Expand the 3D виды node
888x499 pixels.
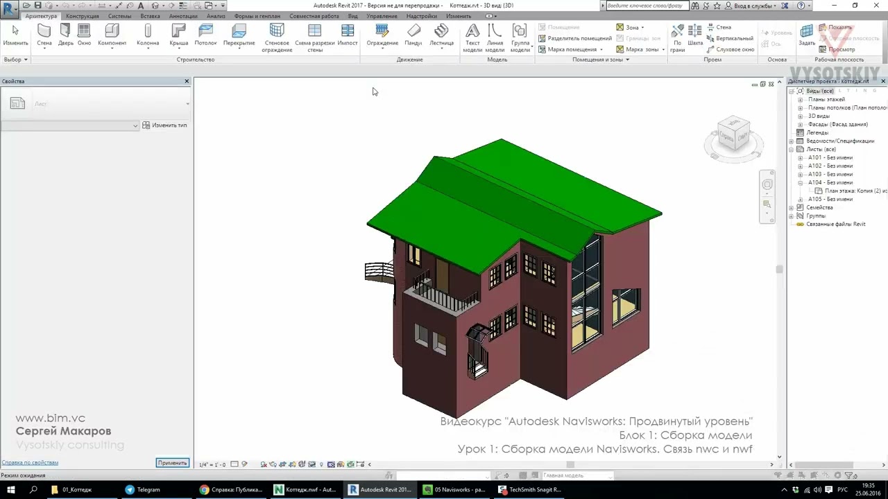(x=800, y=116)
